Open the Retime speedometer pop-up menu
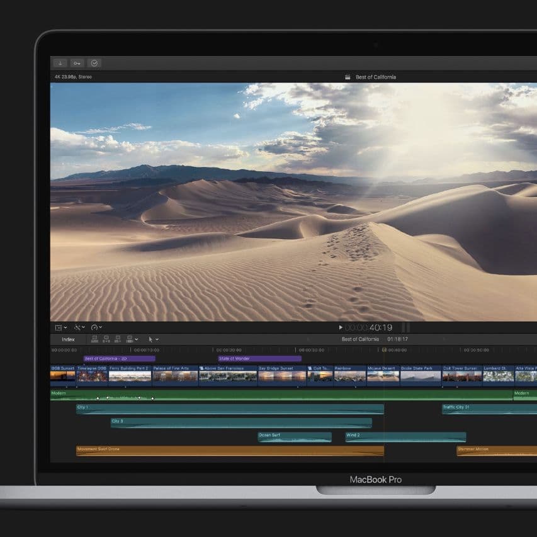537x537 pixels. [96, 328]
